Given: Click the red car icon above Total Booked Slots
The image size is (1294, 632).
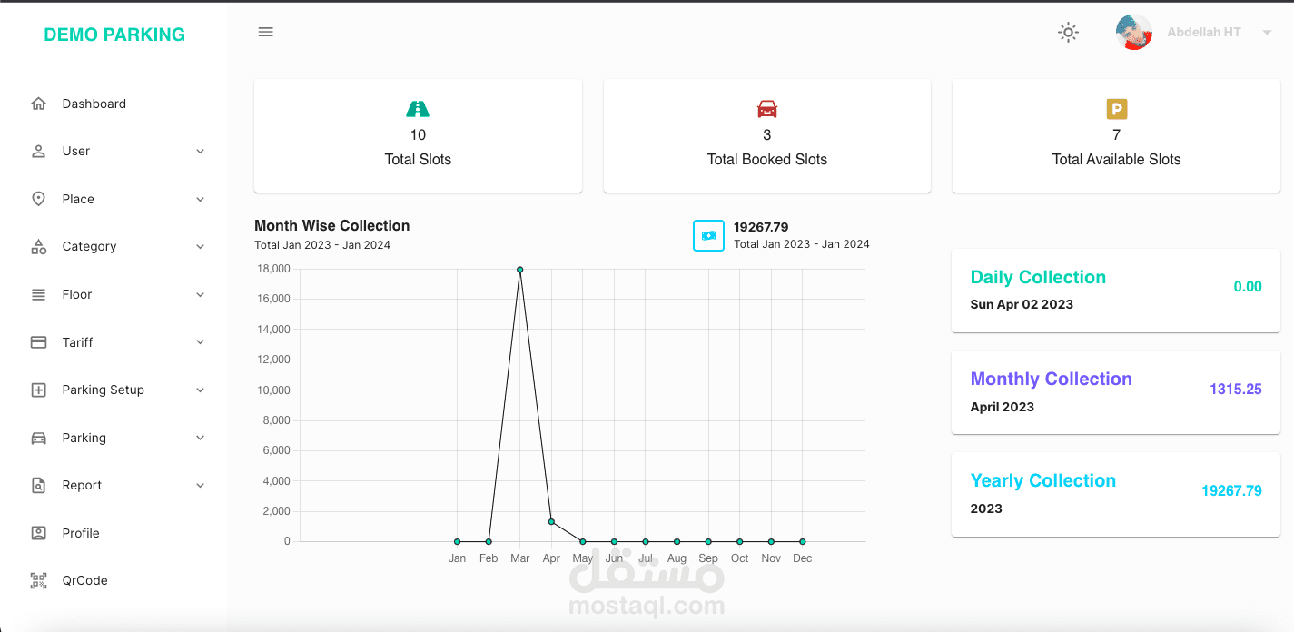Looking at the screenshot, I should tap(766, 108).
